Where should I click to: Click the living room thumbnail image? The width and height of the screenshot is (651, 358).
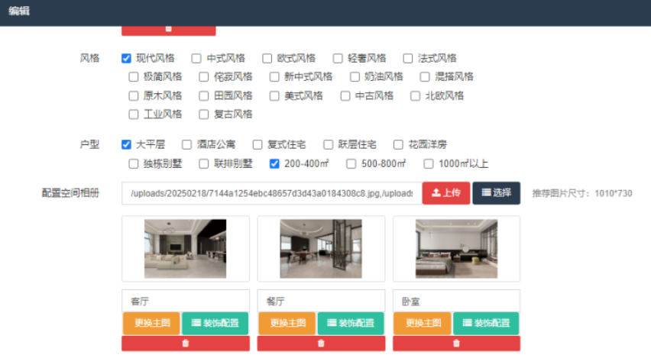pos(185,249)
